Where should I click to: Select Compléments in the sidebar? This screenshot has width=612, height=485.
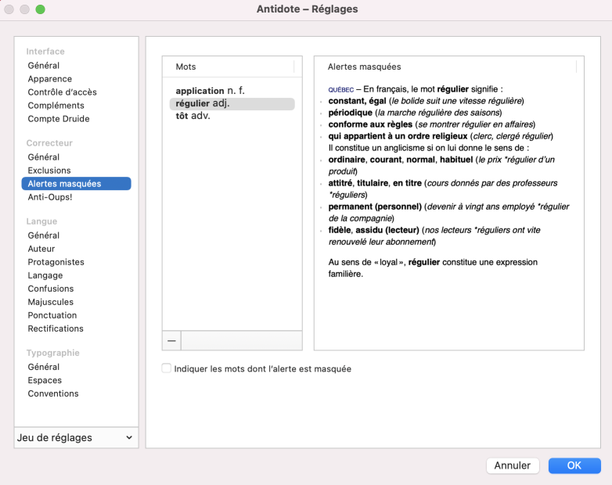point(56,106)
